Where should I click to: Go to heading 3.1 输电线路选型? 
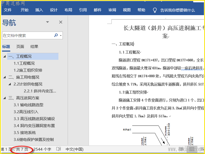[28, 105]
